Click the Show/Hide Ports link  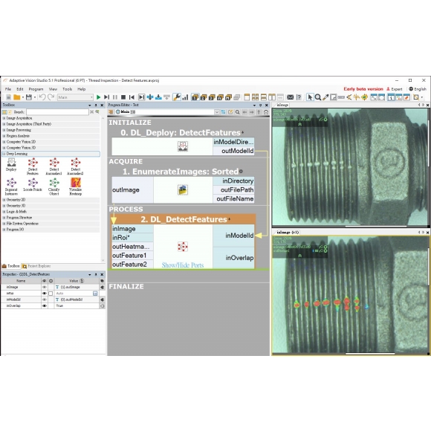[x=183, y=265]
